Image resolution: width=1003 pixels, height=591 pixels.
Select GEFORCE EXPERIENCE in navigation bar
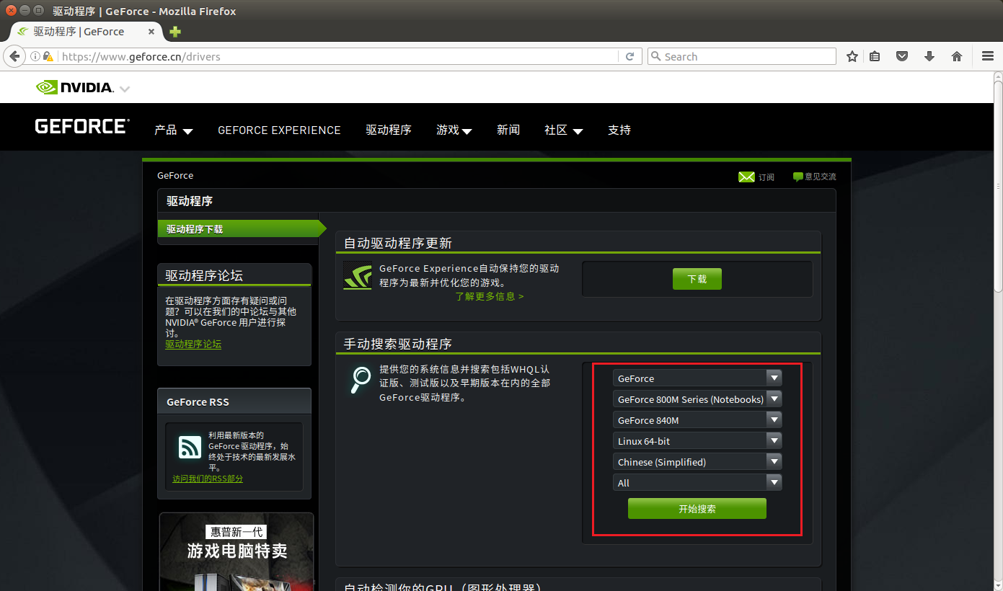point(279,130)
